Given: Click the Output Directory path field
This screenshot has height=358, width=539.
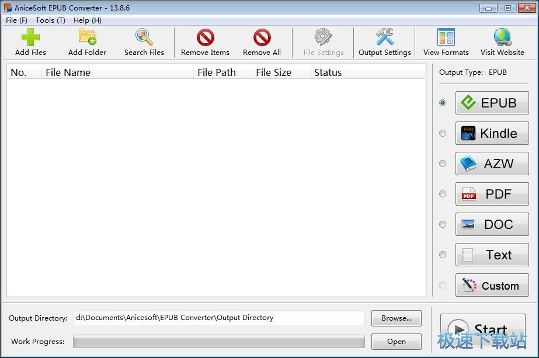Looking at the screenshot, I should [218, 318].
